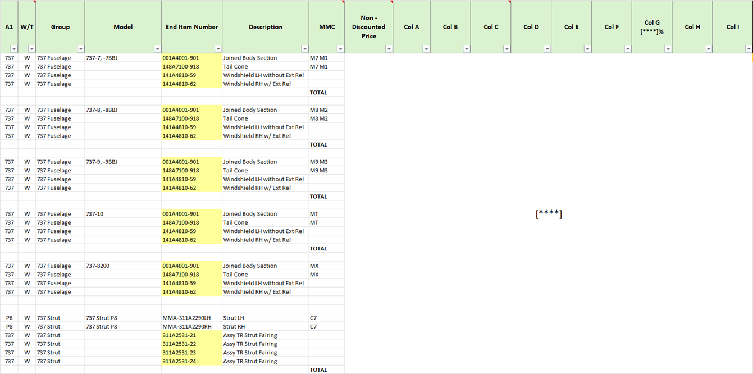753x374 pixels.
Task: Open the Col I filter arrow
Action: click(x=748, y=49)
